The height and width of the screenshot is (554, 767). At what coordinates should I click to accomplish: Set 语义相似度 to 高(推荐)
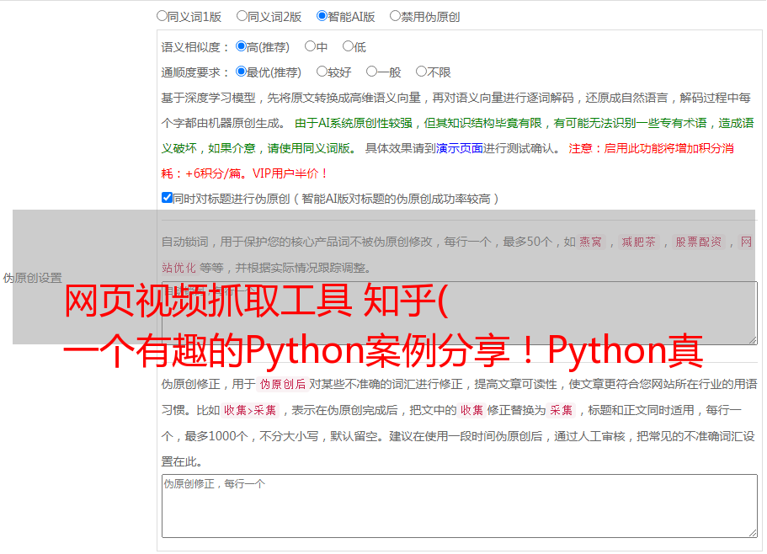pyautogui.click(x=241, y=46)
